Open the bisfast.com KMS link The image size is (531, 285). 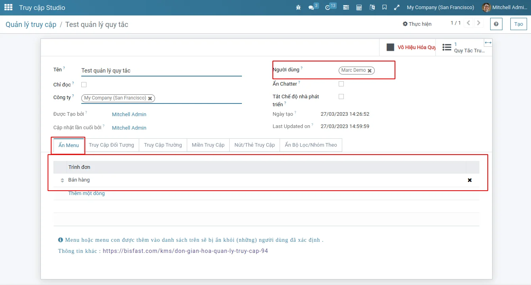[185, 251]
